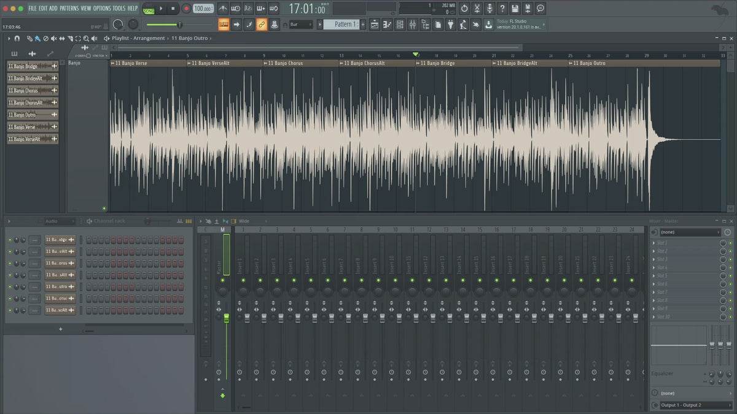Open the plugin picker plug icon
The width and height of the screenshot is (737, 414).
click(x=450, y=25)
